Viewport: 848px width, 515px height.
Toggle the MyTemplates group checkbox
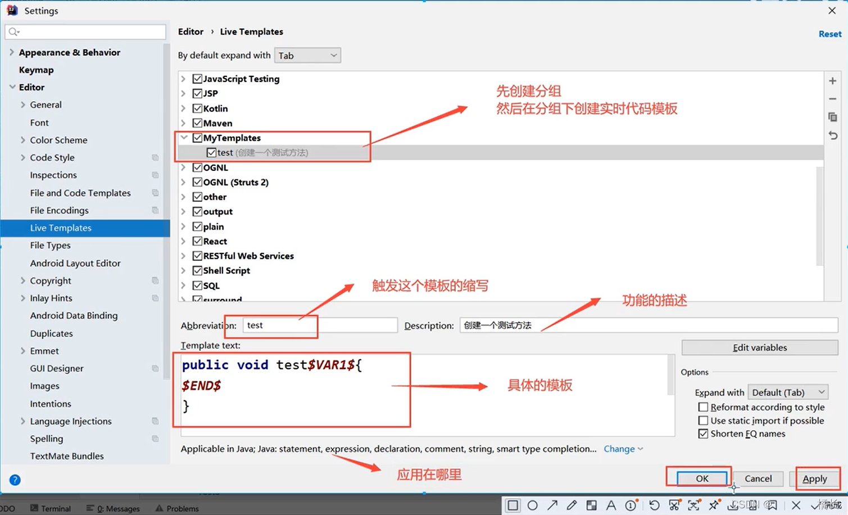pos(197,138)
